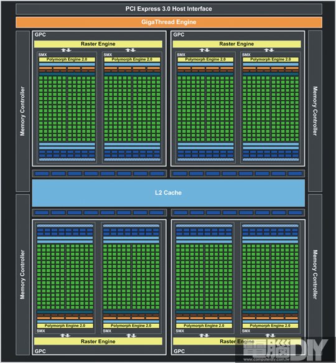
Task: Click the rightmost arrows icon under the top-right Raster Engine
Action: coord(269,50)
